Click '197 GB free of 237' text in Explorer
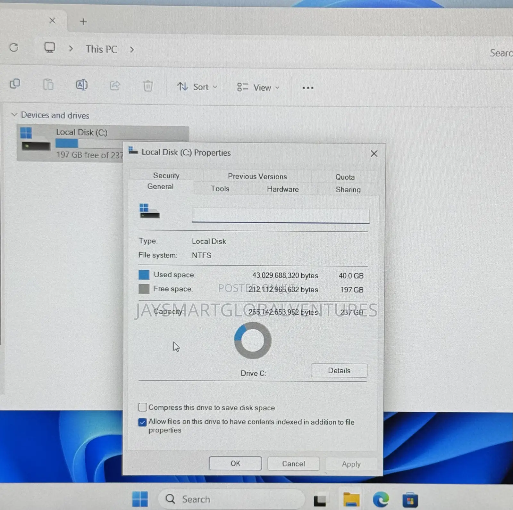This screenshot has height=510, width=513. [90, 155]
